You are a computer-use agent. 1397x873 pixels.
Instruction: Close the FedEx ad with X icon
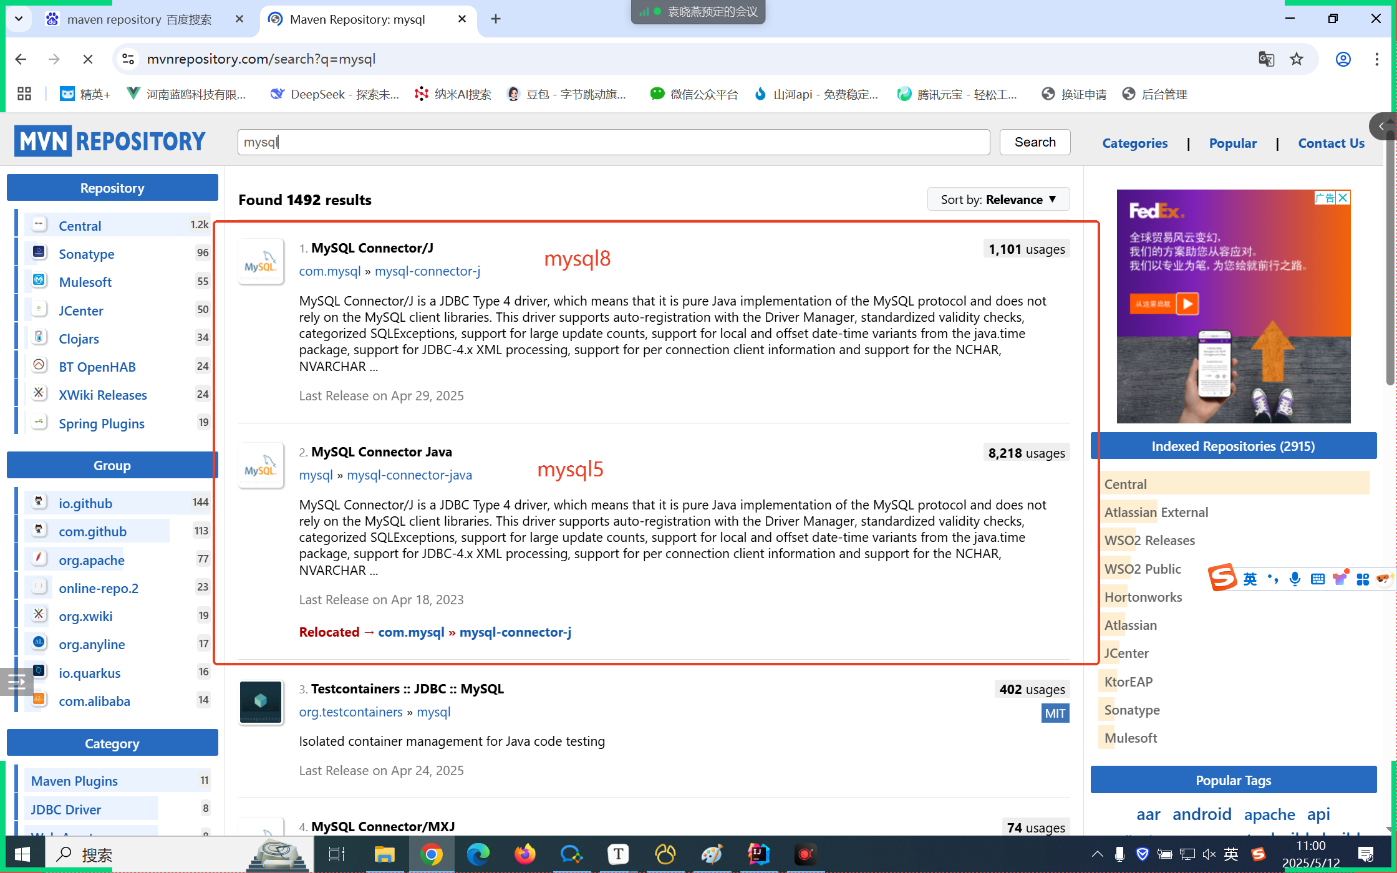[1343, 198]
